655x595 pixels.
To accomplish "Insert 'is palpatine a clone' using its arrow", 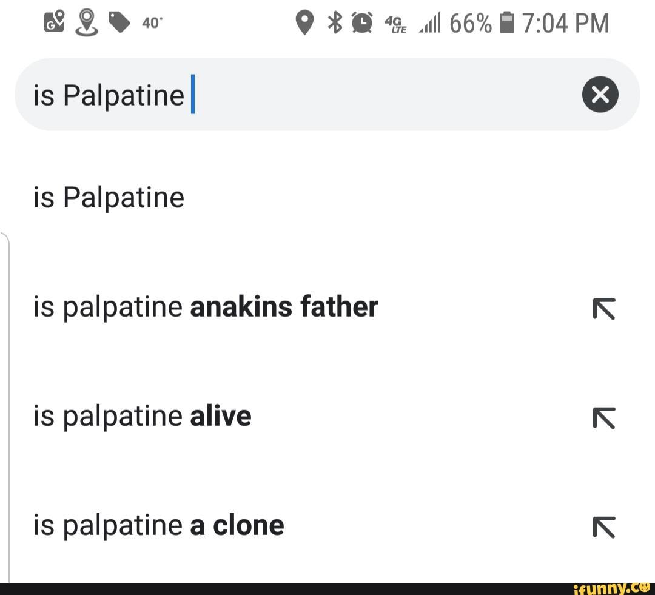I will [604, 526].
